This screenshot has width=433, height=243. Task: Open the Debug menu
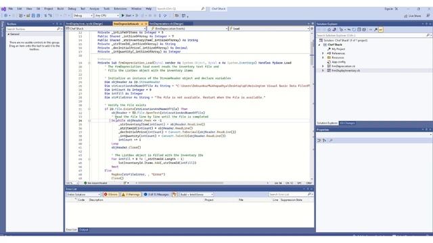(x=72, y=9)
